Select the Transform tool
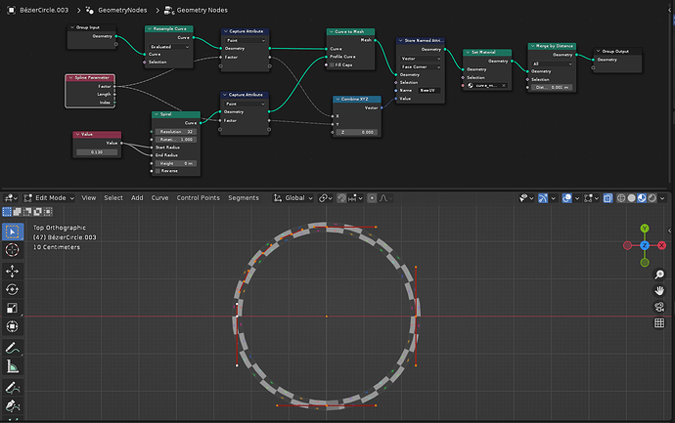675x423 pixels. [x=13, y=326]
